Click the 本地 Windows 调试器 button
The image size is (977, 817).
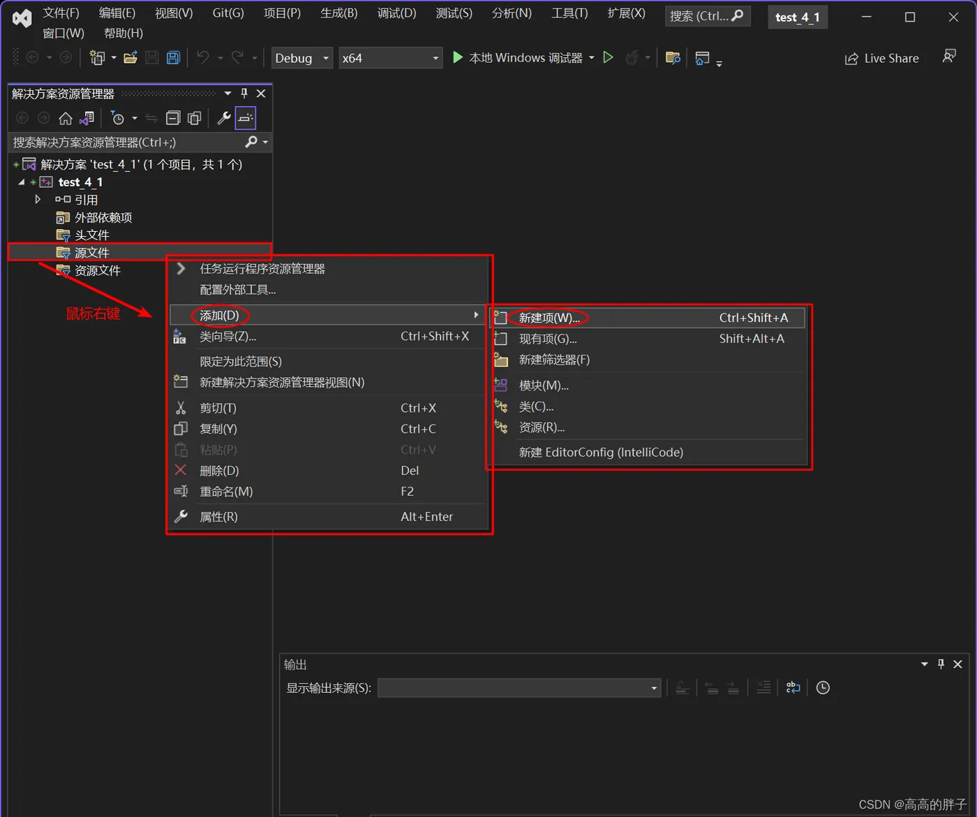(519, 58)
